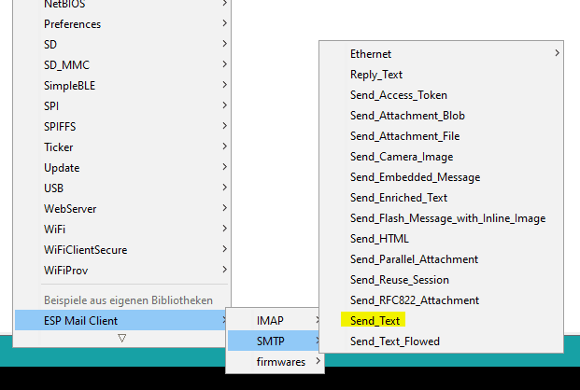Select Send_RFC822_Attachment example

coord(415,300)
